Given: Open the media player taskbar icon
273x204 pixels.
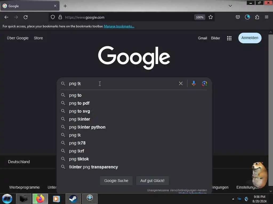Looking at the screenshot, I should (x=57, y=199).
